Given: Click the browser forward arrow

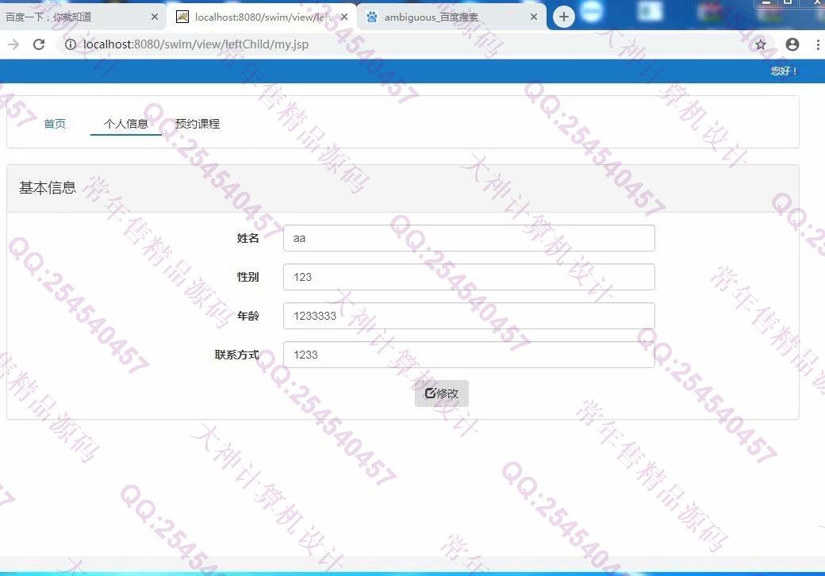Looking at the screenshot, I should [x=13, y=44].
